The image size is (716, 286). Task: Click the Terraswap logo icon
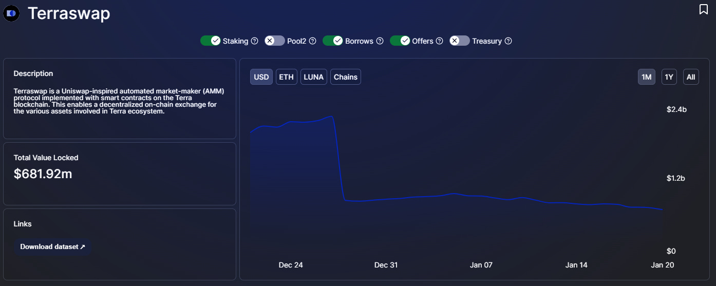pos(11,14)
